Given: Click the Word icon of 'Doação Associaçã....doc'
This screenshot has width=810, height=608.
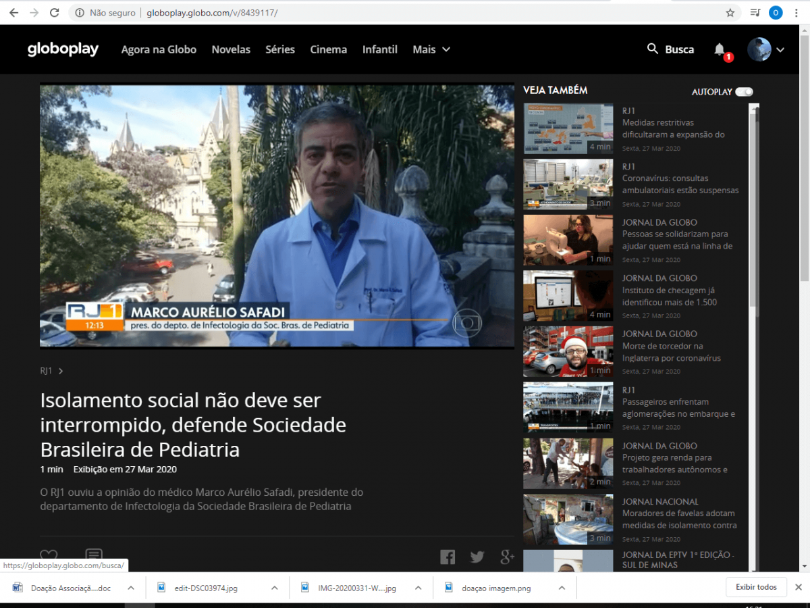Looking at the screenshot, I should coord(17,588).
